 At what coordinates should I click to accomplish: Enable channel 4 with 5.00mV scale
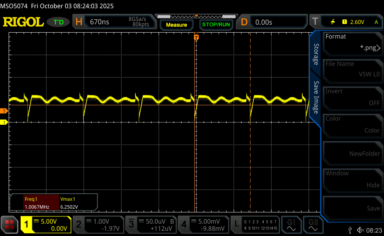[203, 224]
